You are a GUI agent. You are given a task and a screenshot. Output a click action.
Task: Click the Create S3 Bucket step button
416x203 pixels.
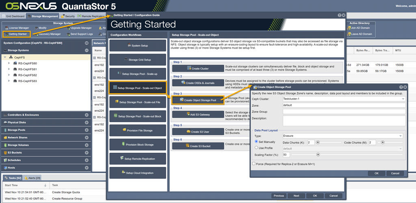[x=198, y=146]
